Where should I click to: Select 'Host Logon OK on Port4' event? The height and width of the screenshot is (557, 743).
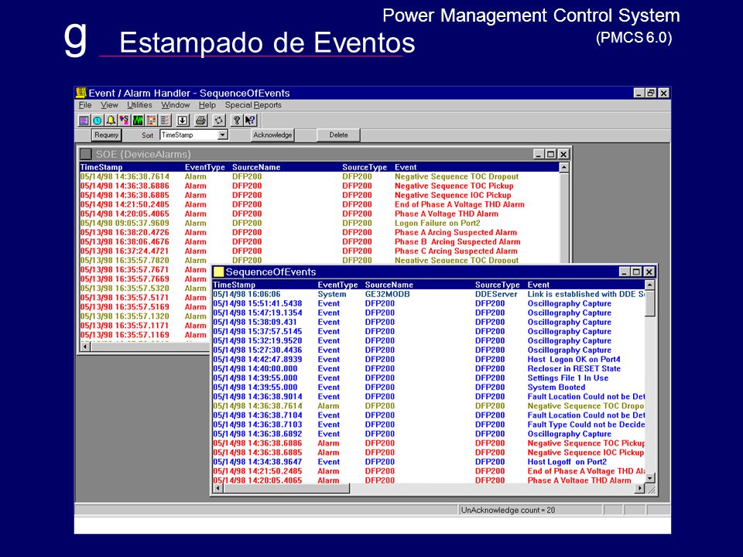(574, 360)
